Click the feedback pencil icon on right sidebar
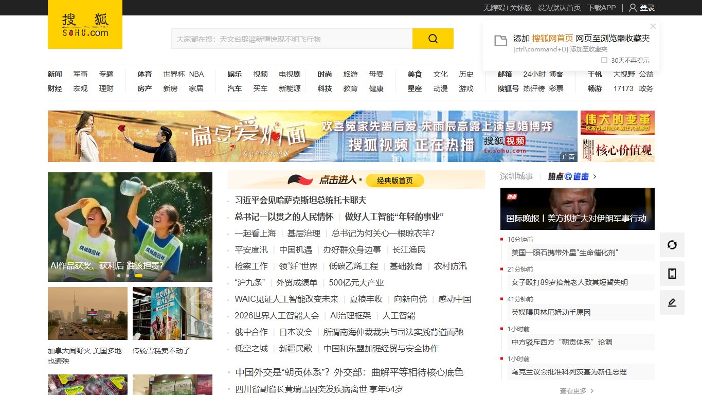This screenshot has height=395, width=702. coord(672,302)
